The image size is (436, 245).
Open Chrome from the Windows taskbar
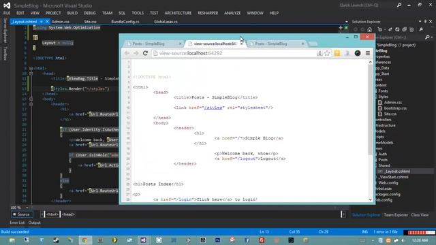pos(84,240)
